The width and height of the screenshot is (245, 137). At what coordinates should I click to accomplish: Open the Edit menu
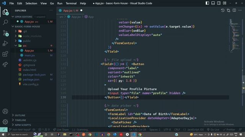20,3
